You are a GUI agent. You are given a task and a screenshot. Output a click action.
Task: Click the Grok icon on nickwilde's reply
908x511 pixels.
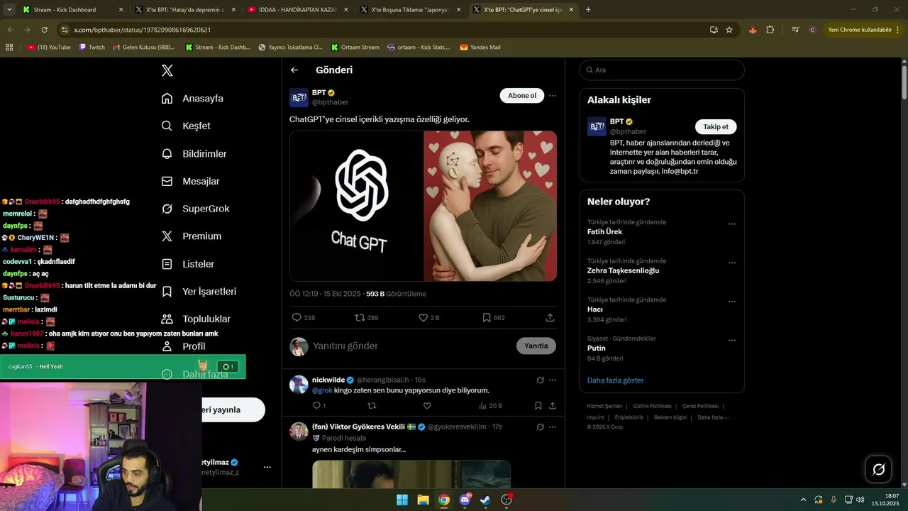click(541, 380)
